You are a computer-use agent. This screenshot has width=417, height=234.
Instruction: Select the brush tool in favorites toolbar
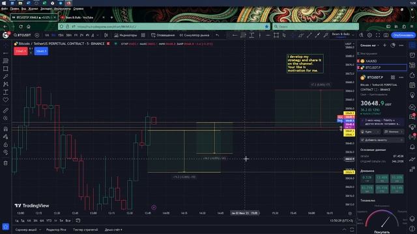(x=326, y=35)
